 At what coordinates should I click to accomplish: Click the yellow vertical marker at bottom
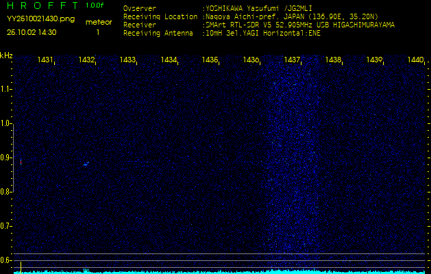pos(21,268)
